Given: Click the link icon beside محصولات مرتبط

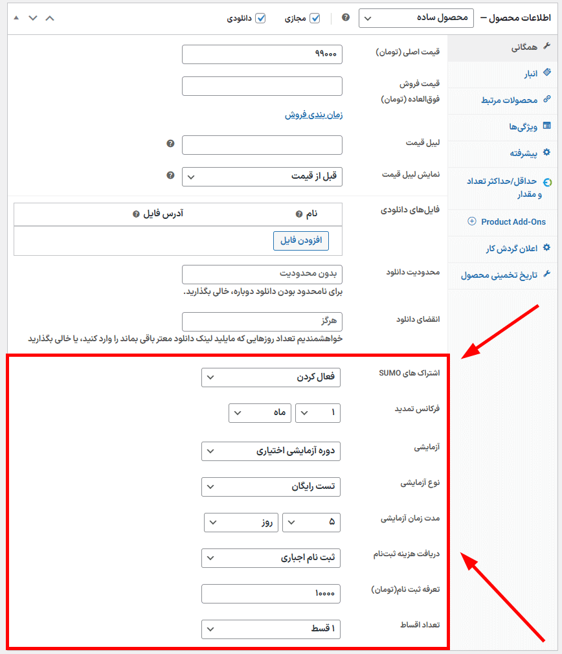Looking at the screenshot, I should pyautogui.click(x=547, y=99).
